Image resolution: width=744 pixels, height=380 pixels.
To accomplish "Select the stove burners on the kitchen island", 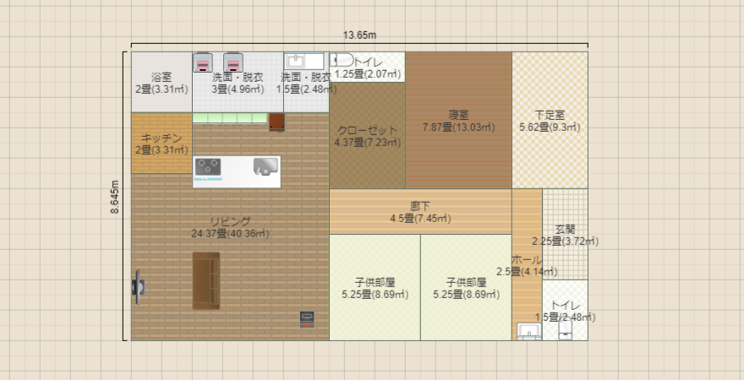I will click(208, 166).
